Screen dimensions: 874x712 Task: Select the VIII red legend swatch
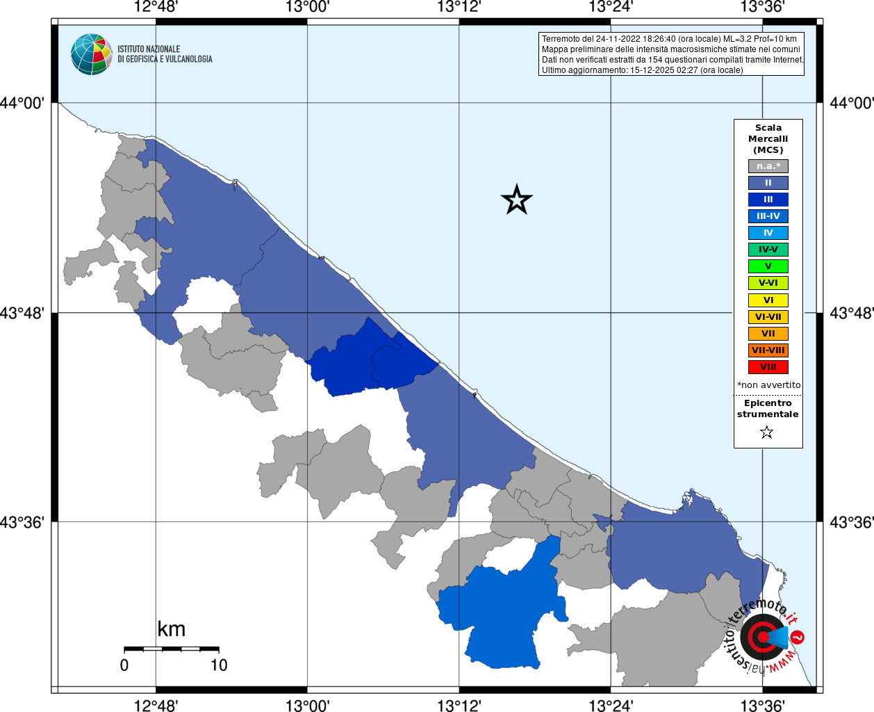768,367
